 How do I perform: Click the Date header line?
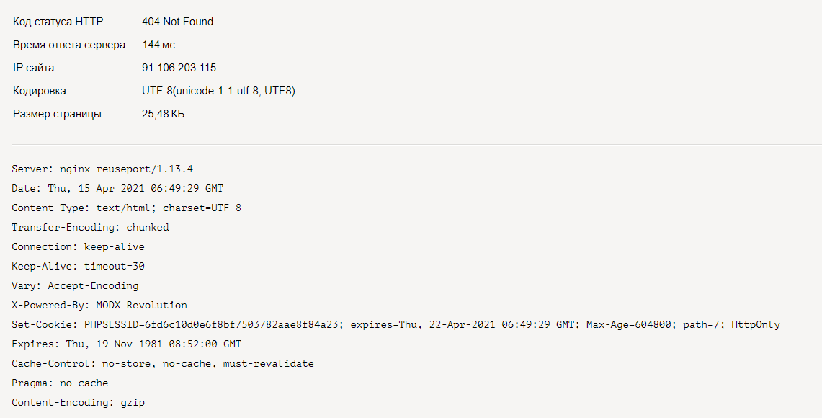tap(117, 189)
